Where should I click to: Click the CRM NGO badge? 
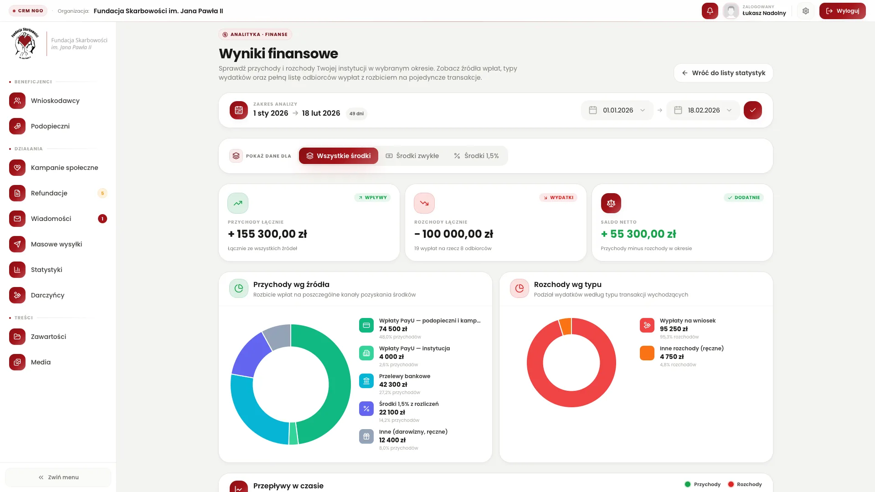(x=28, y=11)
